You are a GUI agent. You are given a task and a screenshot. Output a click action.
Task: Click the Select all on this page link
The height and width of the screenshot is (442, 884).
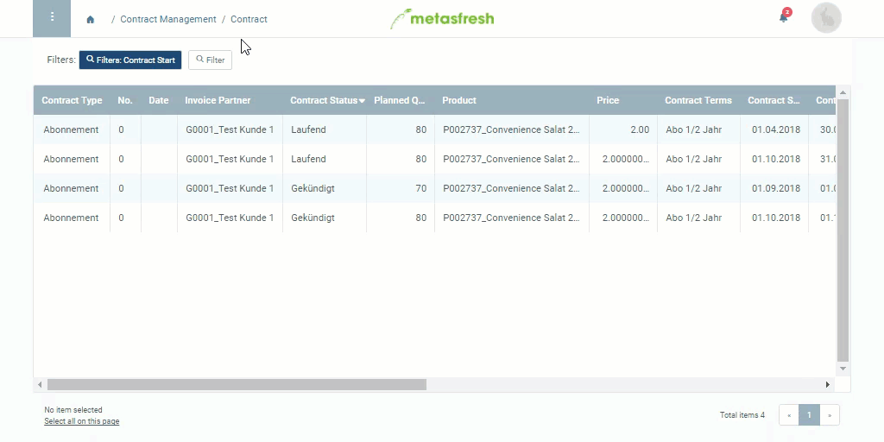click(x=82, y=421)
